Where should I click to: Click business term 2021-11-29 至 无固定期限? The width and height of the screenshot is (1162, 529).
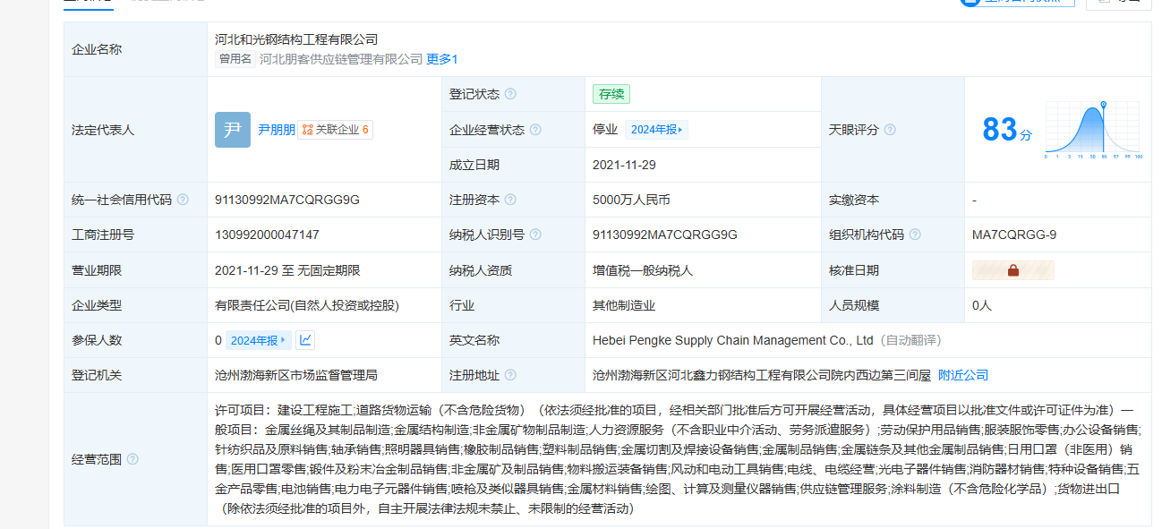(287, 270)
